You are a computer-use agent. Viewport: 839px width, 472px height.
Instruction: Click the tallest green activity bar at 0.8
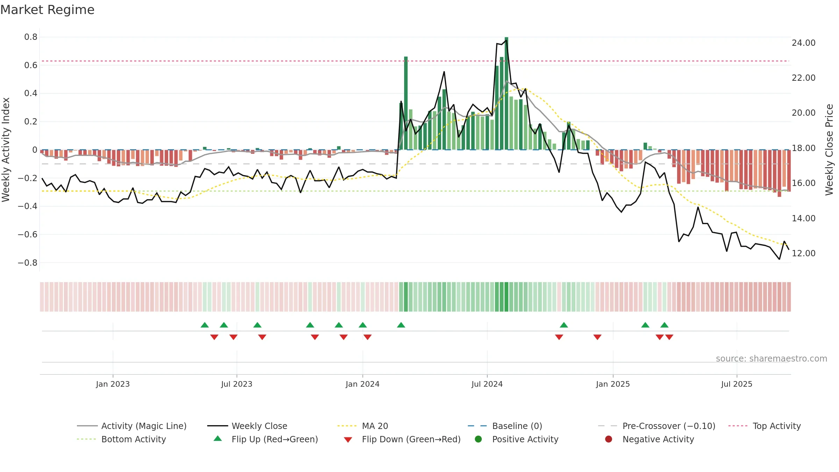click(x=507, y=93)
